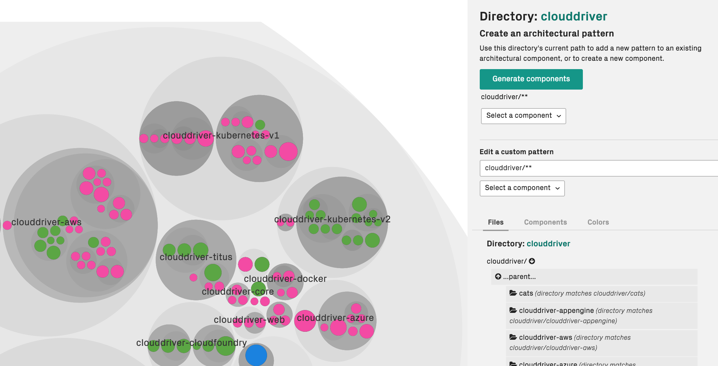Click the folder icon beside clouddriver-aws entry

coord(514,338)
